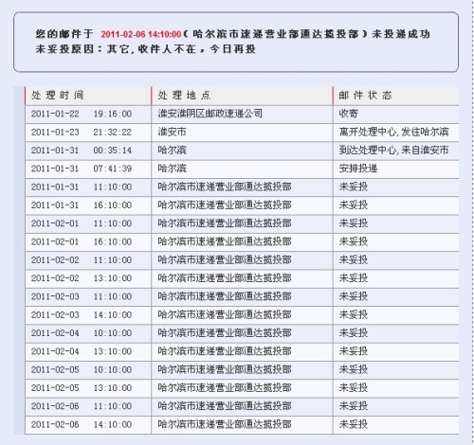
Task: Select the 2011-02-01 16:10:00 row time
Action: tap(82, 241)
